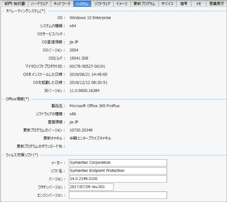Open the イメージ tab
The height and width of the screenshot is (202, 227).
[x=122, y=3]
